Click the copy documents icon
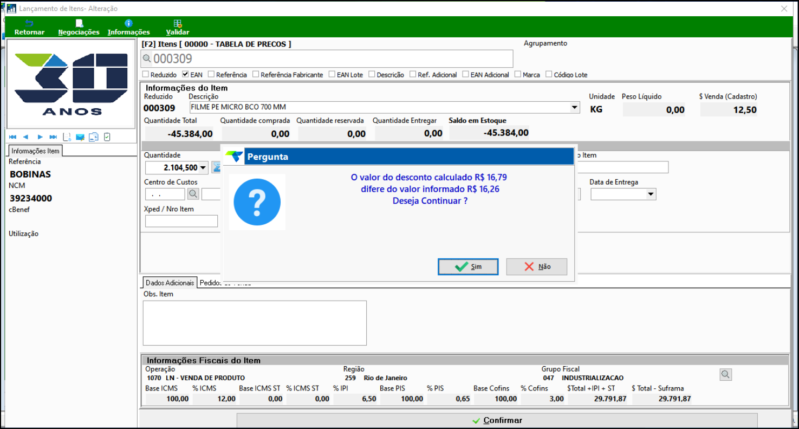 (x=94, y=137)
